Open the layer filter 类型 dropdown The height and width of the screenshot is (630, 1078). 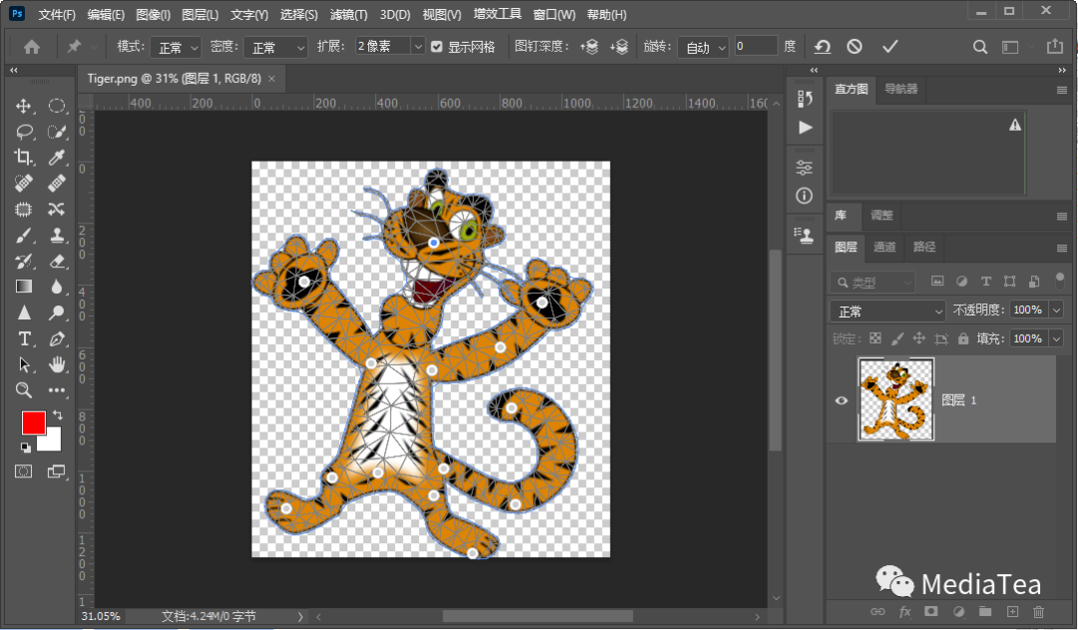click(x=872, y=282)
